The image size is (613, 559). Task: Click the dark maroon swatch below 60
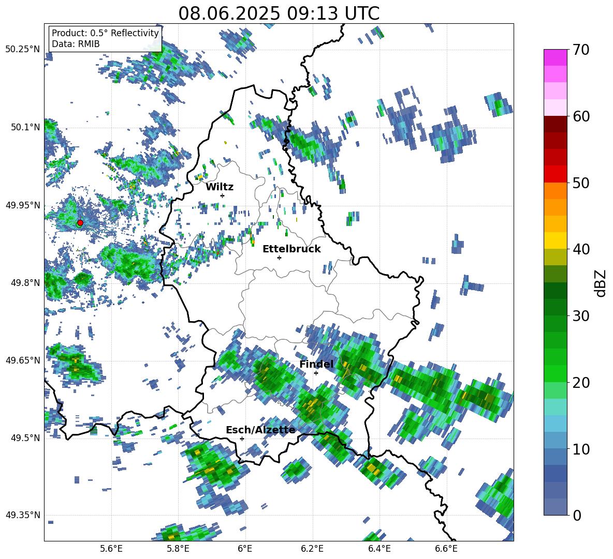click(x=556, y=124)
